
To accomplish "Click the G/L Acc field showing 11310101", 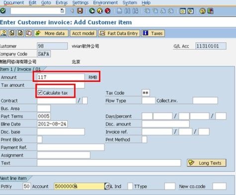I will pyautogui.click(x=211, y=46).
